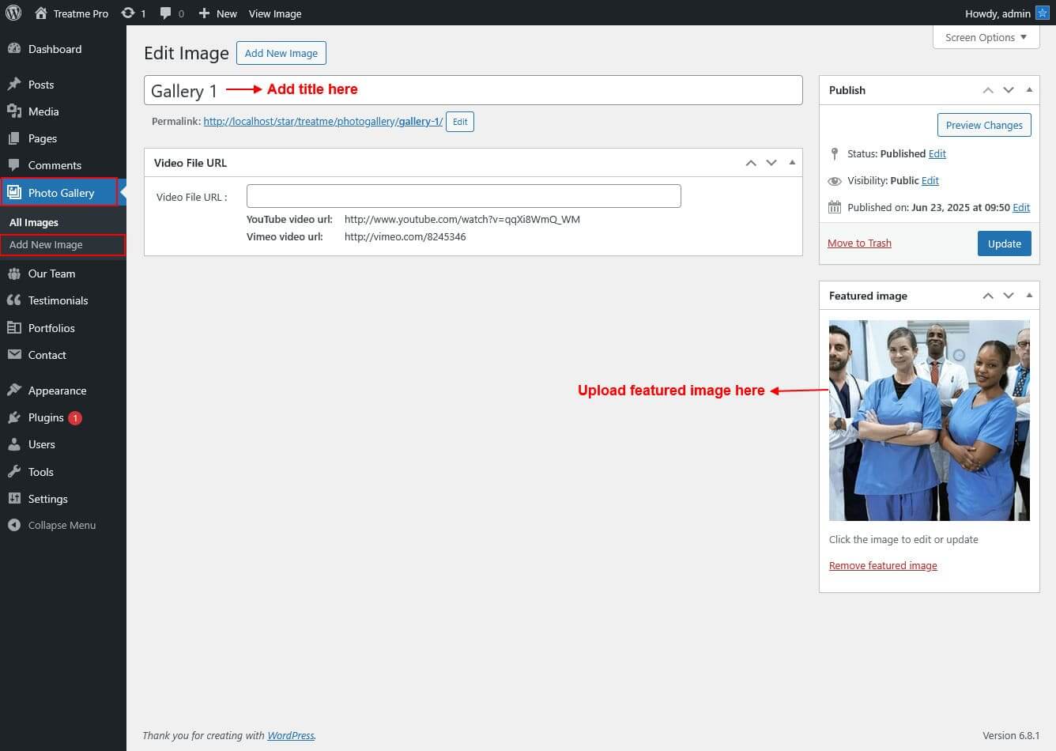Toggle the Publish panel collapse arrow

click(1029, 90)
